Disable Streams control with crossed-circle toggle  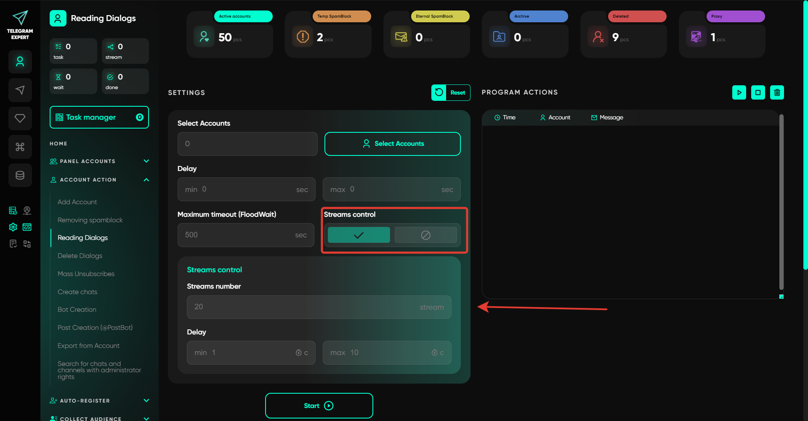click(425, 235)
